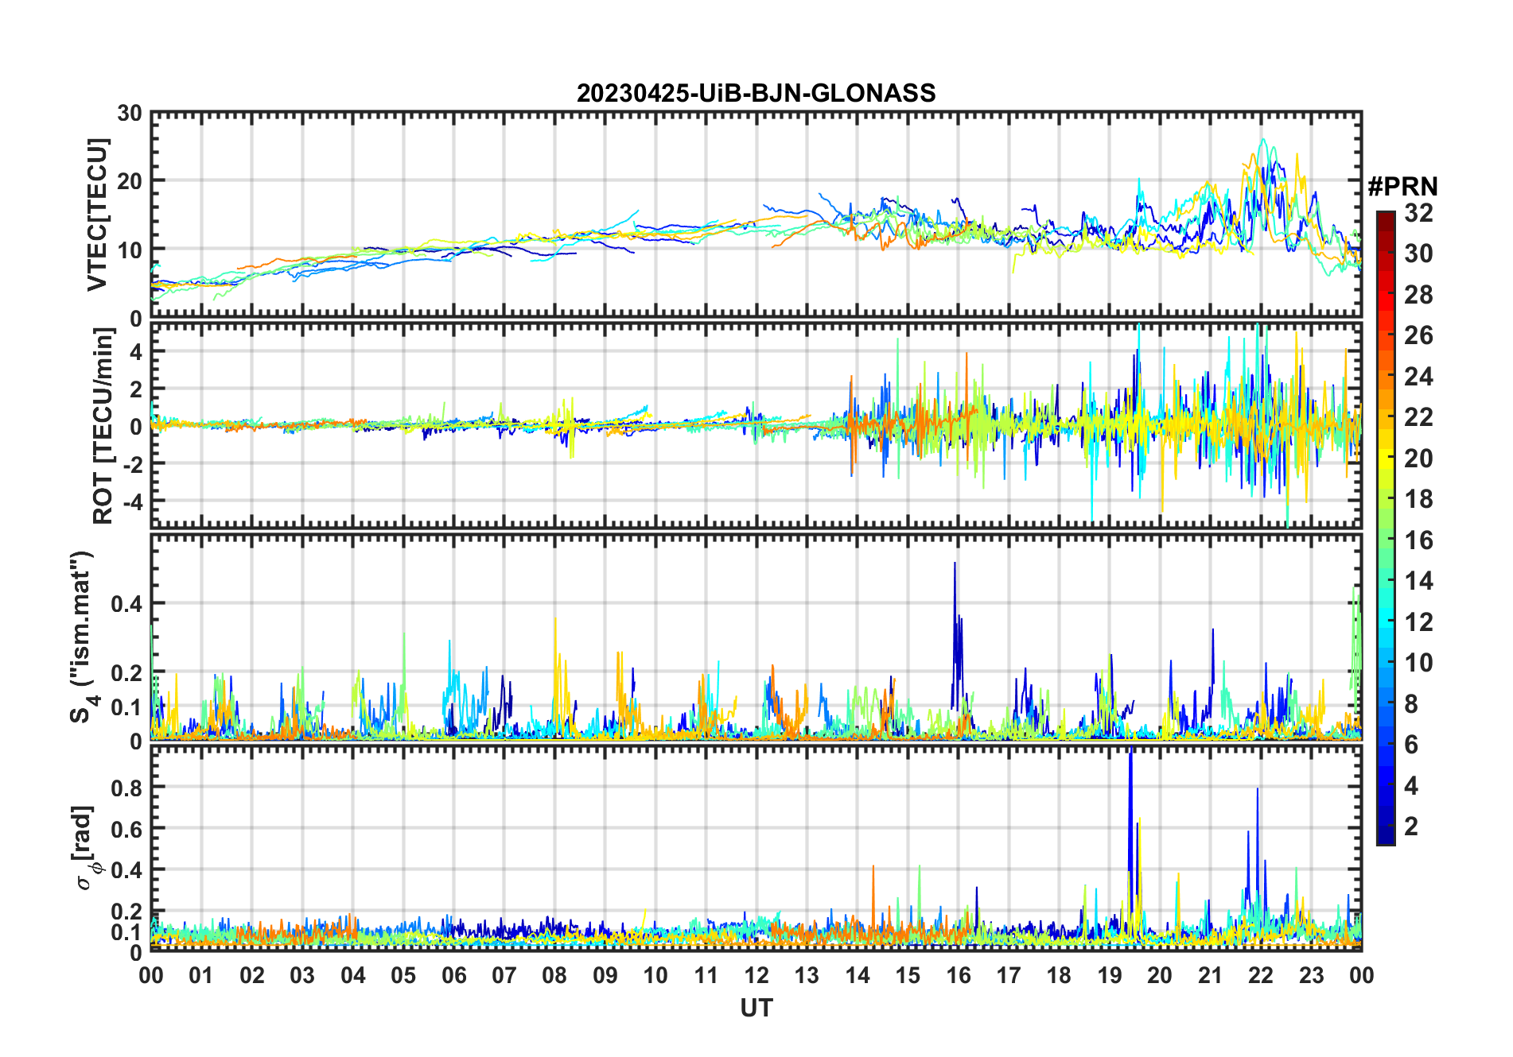
Task: Click the 0.8 tick label on sigma-phi axis
Action: click(x=126, y=788)
